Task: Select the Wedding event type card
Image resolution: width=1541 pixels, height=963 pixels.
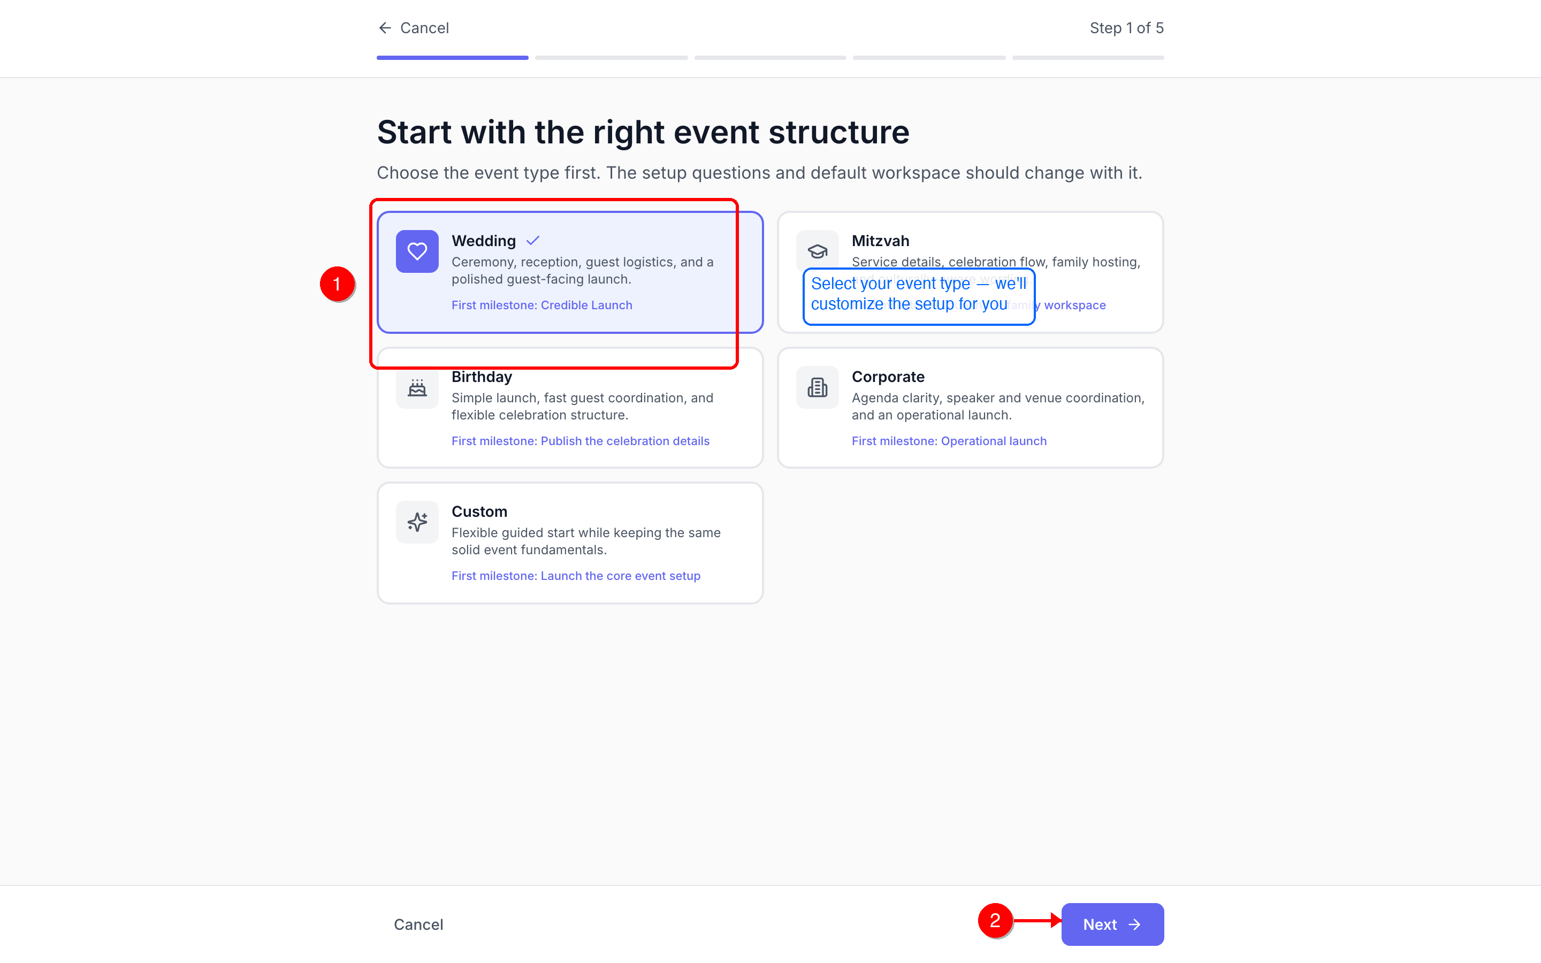Action: pyautogui.click(x=569, y=273)
